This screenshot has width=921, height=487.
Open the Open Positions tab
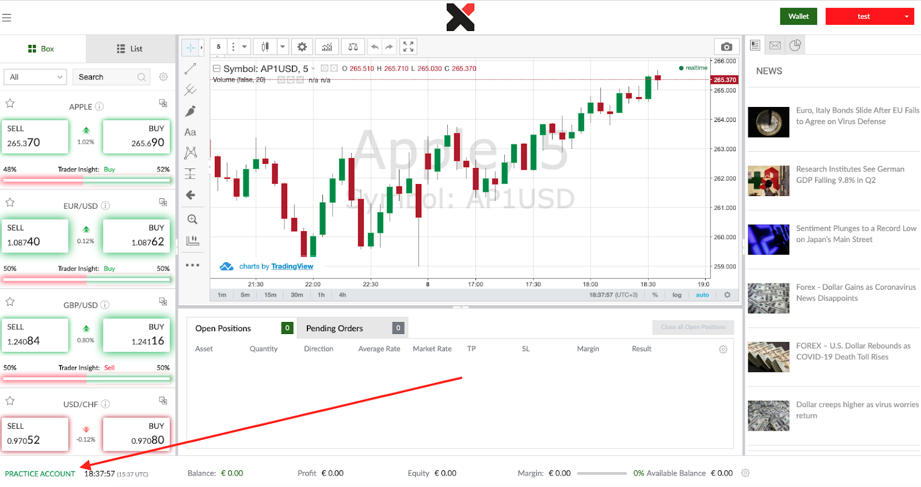[x=242, y=328]
